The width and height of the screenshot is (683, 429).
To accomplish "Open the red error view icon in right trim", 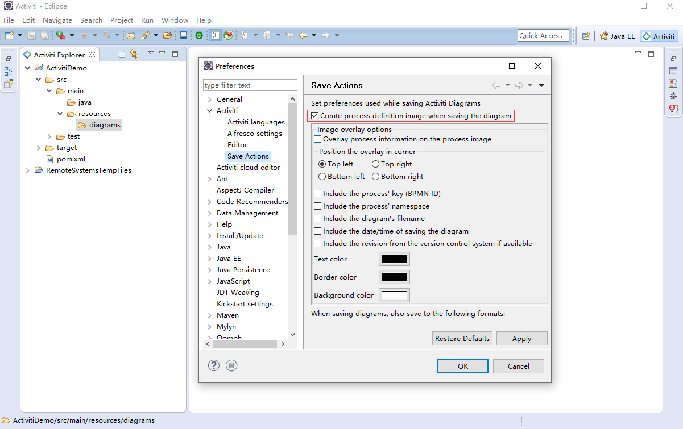I will (673, 108).
